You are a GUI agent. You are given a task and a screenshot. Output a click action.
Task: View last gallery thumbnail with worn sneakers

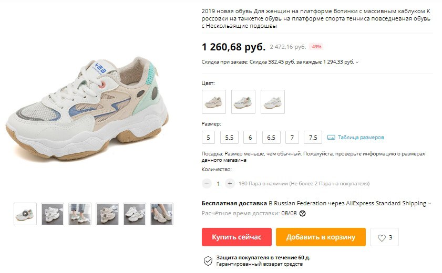pos(162,214)
